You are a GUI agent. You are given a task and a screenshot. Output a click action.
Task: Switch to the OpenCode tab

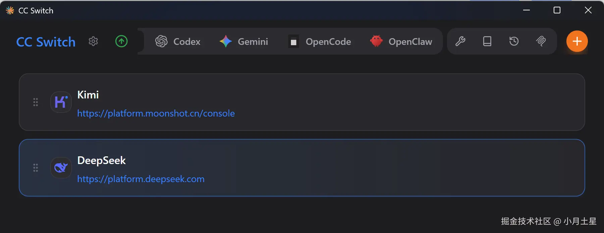click(320, 42)
